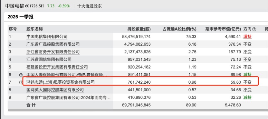This screenshot has height=119, width=268.
Task: Select the 十大流通股东 tab label
Action: click(x=90, y=6)
